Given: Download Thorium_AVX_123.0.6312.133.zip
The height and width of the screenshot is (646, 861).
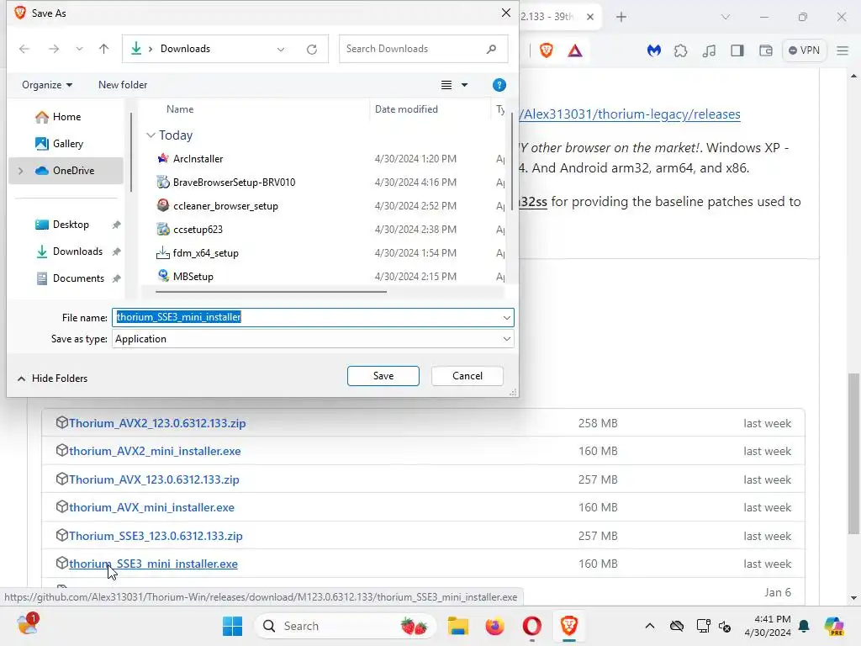Looking at the screenshot, I should [x=154, y=479].
